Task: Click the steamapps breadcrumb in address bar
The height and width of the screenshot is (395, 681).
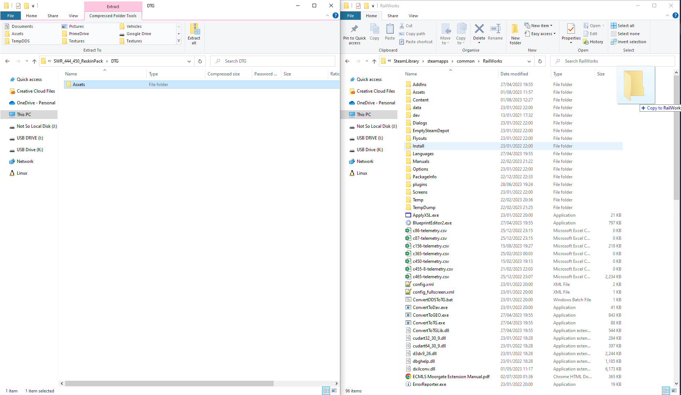Action: pos(438,61)
